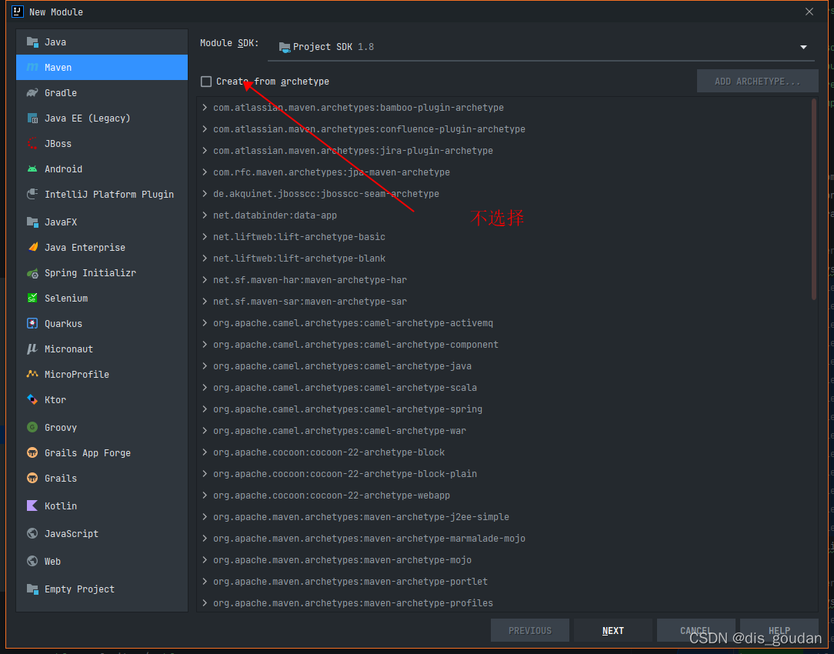
Task: Expand net.databinder:data-app node
Action: pyautogui.click(x=205, y=215)
